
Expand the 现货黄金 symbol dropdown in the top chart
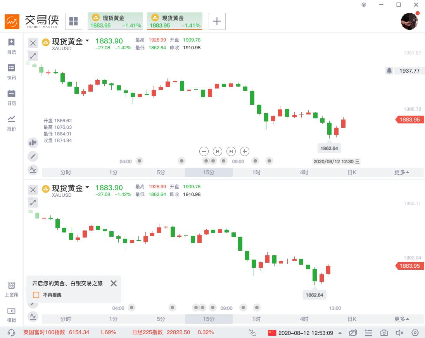(x=87, y=41)
